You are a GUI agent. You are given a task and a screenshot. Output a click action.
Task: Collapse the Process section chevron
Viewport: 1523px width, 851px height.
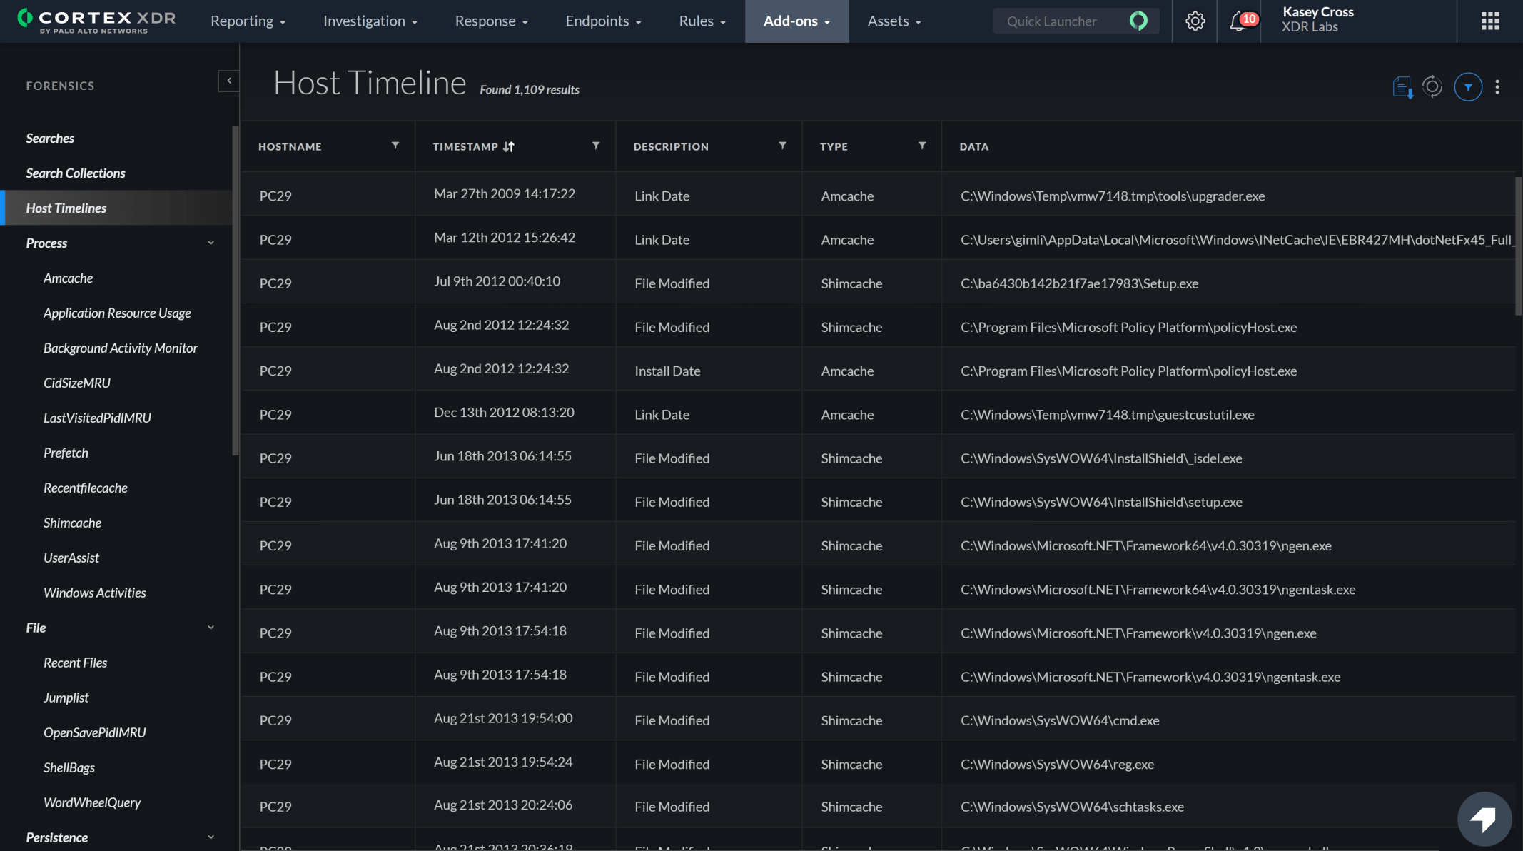coord(211,243)
